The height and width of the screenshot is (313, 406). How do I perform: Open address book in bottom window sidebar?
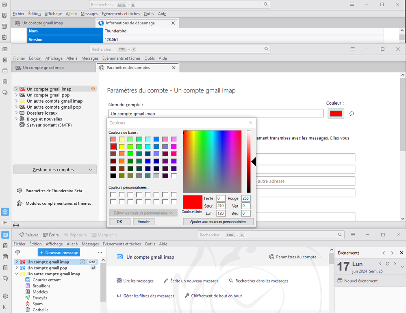(x=5, y=246)
